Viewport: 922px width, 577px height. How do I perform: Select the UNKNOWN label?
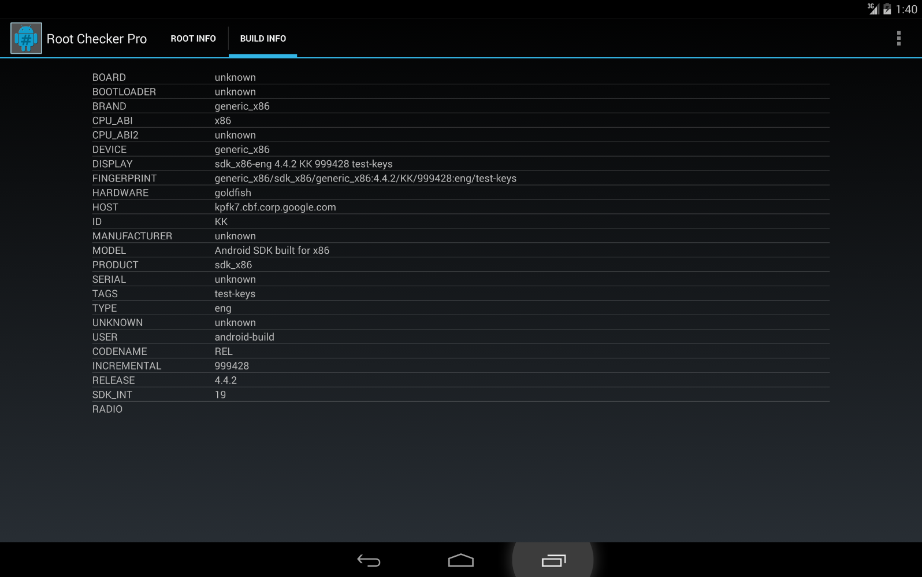(117, 323)
